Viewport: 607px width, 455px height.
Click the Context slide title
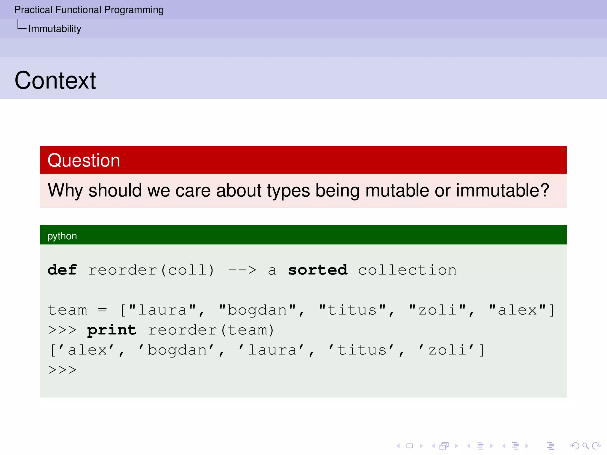coord(55,80)
